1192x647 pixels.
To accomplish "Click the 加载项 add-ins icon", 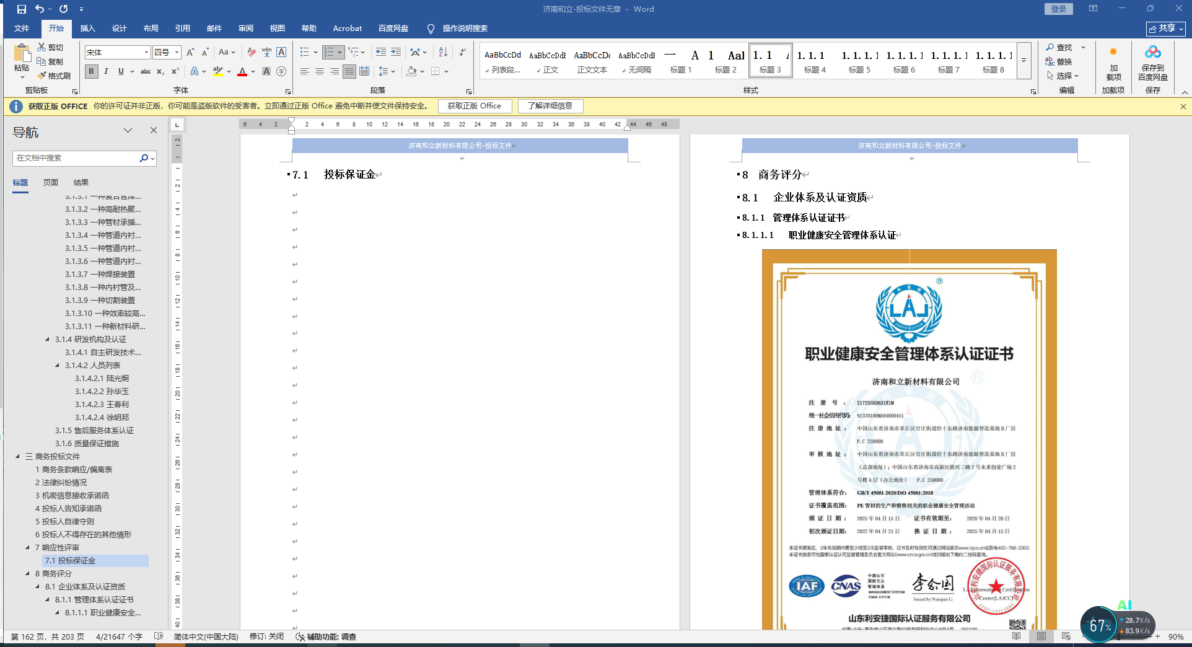I will (x=1113, y=63).
